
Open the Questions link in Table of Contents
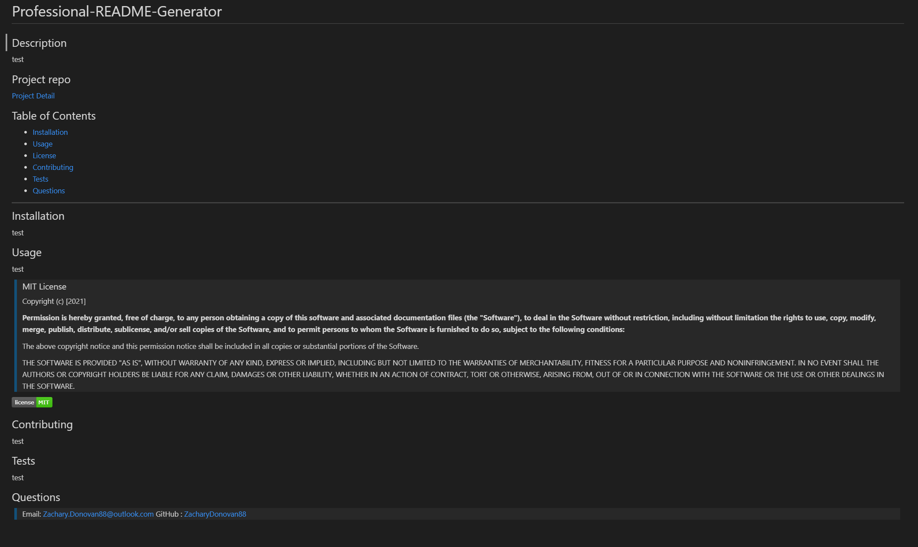pyautogui.click(x=49, y=190)
